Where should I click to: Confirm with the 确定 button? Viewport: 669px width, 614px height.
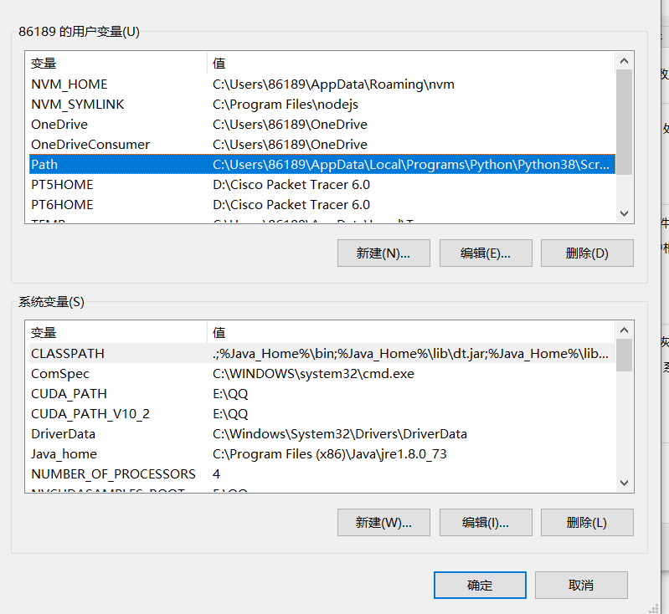(x=480, y=585)
